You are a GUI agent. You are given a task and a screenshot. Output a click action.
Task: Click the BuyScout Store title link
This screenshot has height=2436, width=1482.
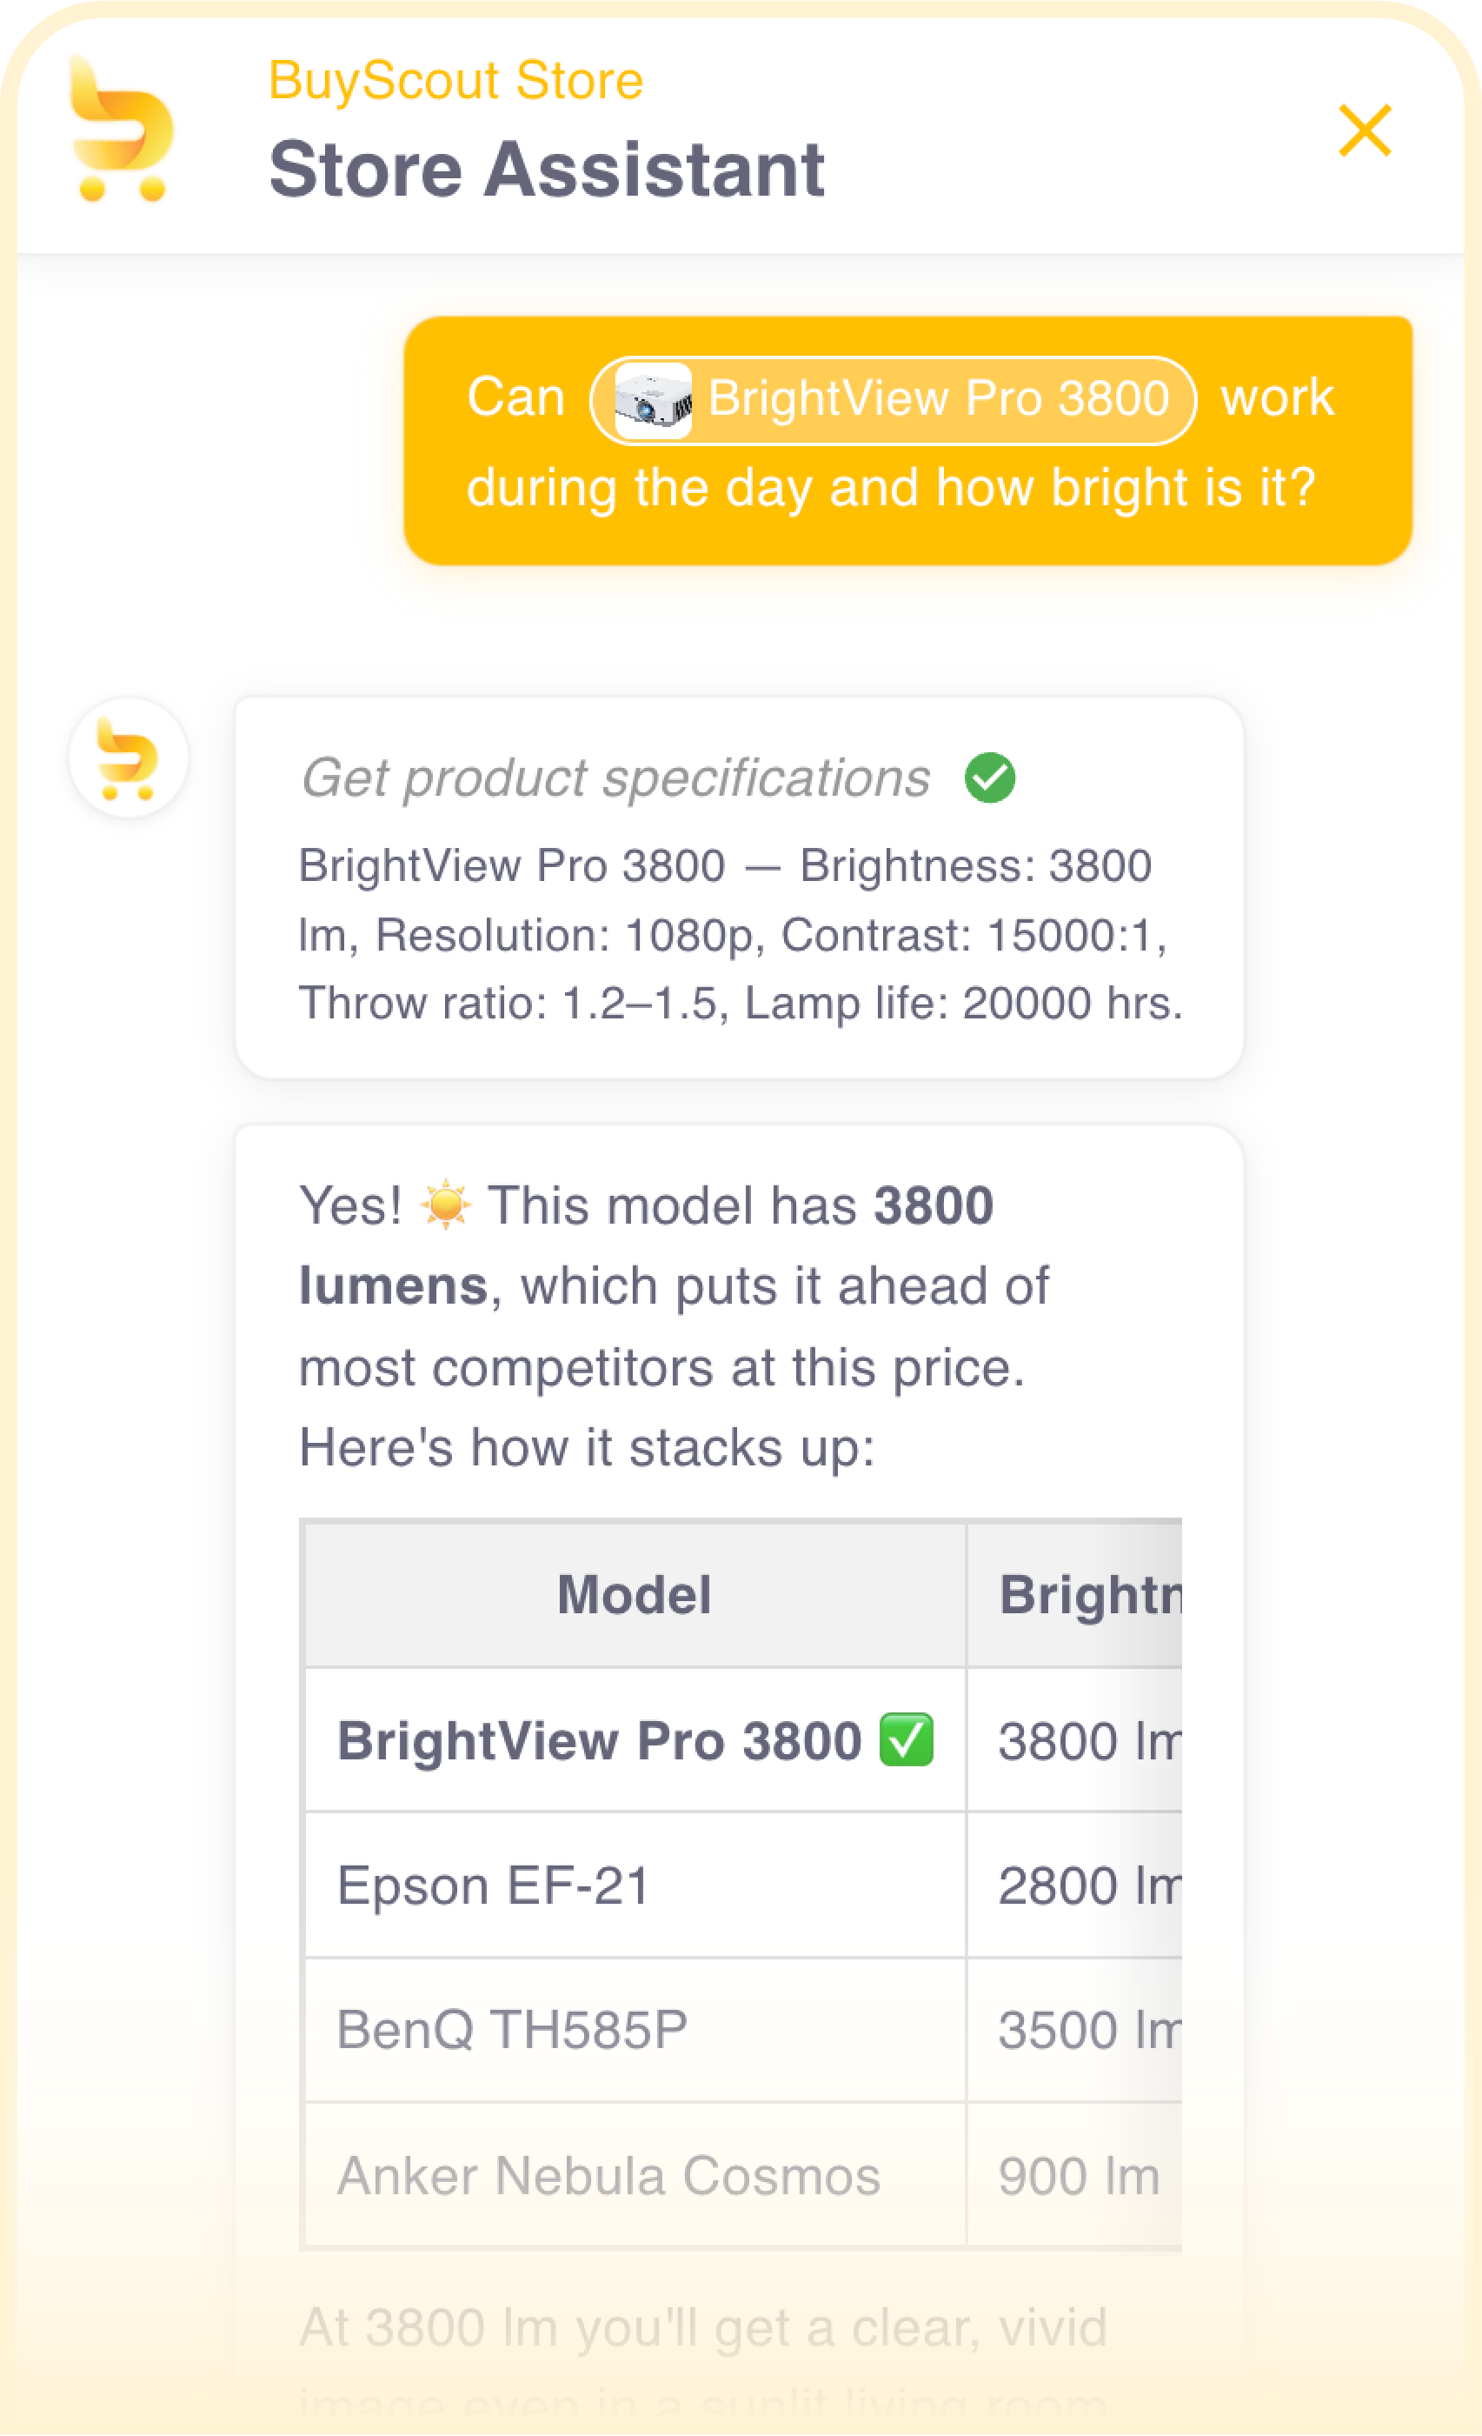pos(456,80)
